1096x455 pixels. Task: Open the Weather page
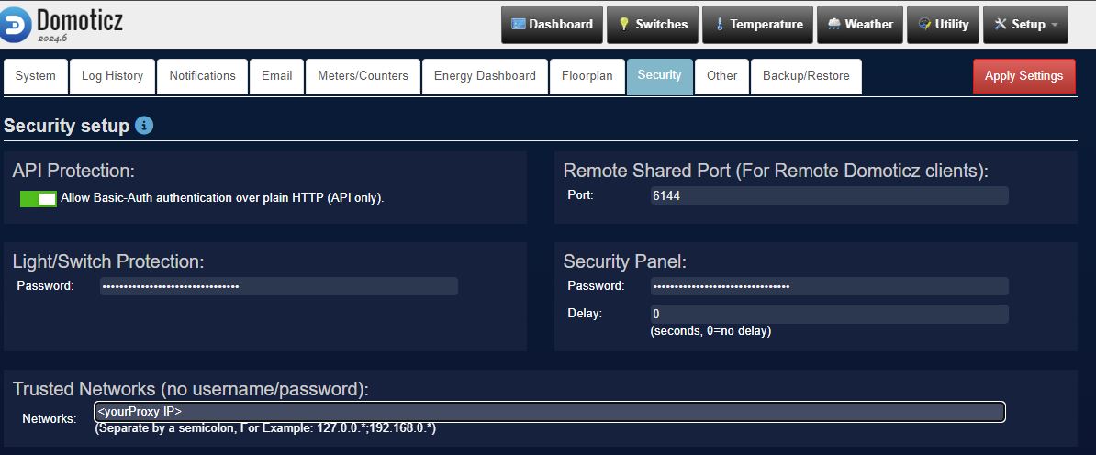(860, 25)
